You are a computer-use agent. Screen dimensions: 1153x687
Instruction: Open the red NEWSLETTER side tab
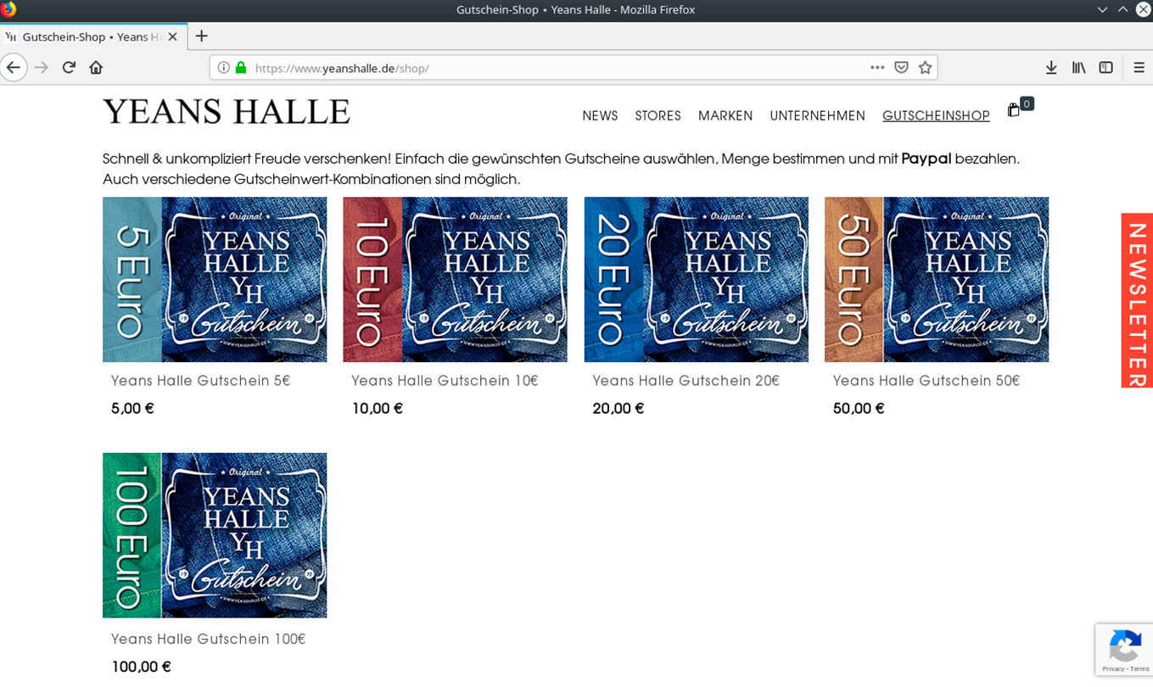click(1137, 301)
